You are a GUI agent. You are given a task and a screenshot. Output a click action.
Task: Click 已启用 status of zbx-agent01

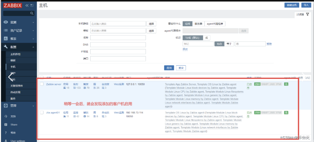pyautogui.click(x=249, y=114)
